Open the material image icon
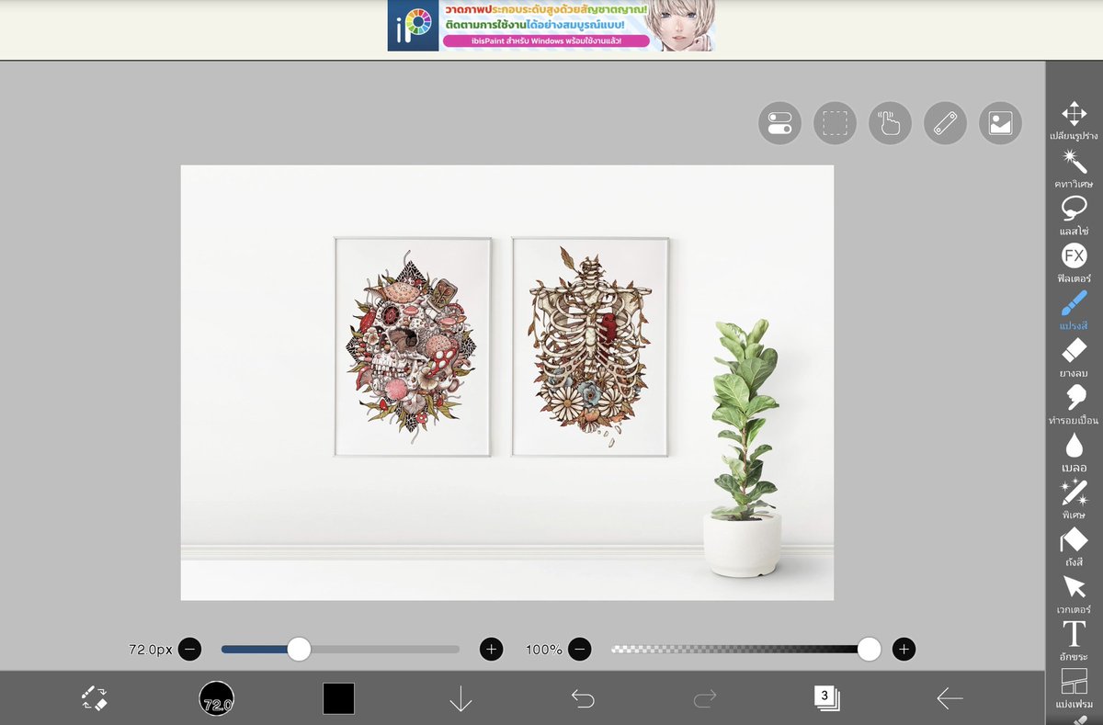The height and width of the screenshot is (725, 1103). (x=1000, y=123)
